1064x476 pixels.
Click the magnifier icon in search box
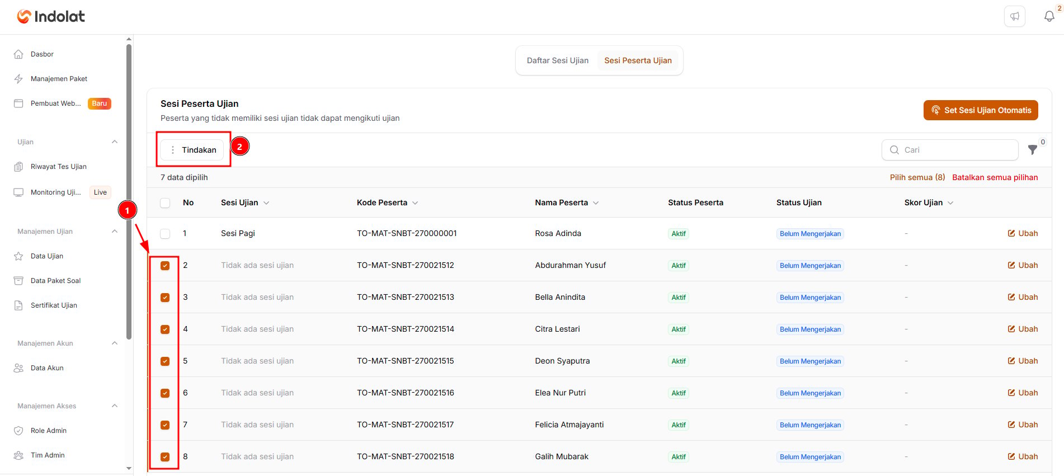click(x=894, y=150)
